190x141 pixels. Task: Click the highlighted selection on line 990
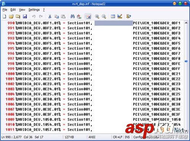click(113, 23)
